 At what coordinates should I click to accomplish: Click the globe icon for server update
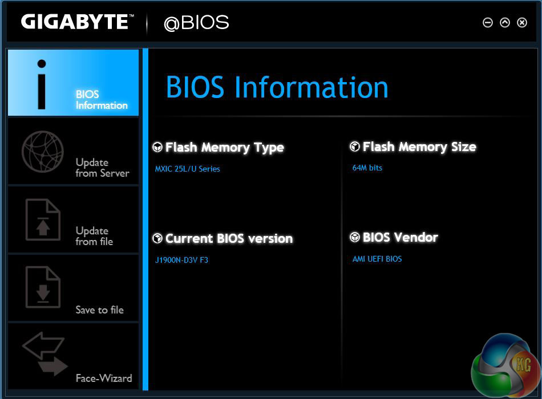(42, 152)
